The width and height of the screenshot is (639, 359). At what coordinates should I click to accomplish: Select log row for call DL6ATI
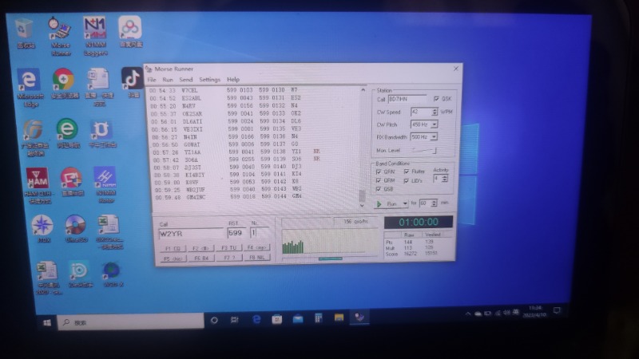[226, 121]
